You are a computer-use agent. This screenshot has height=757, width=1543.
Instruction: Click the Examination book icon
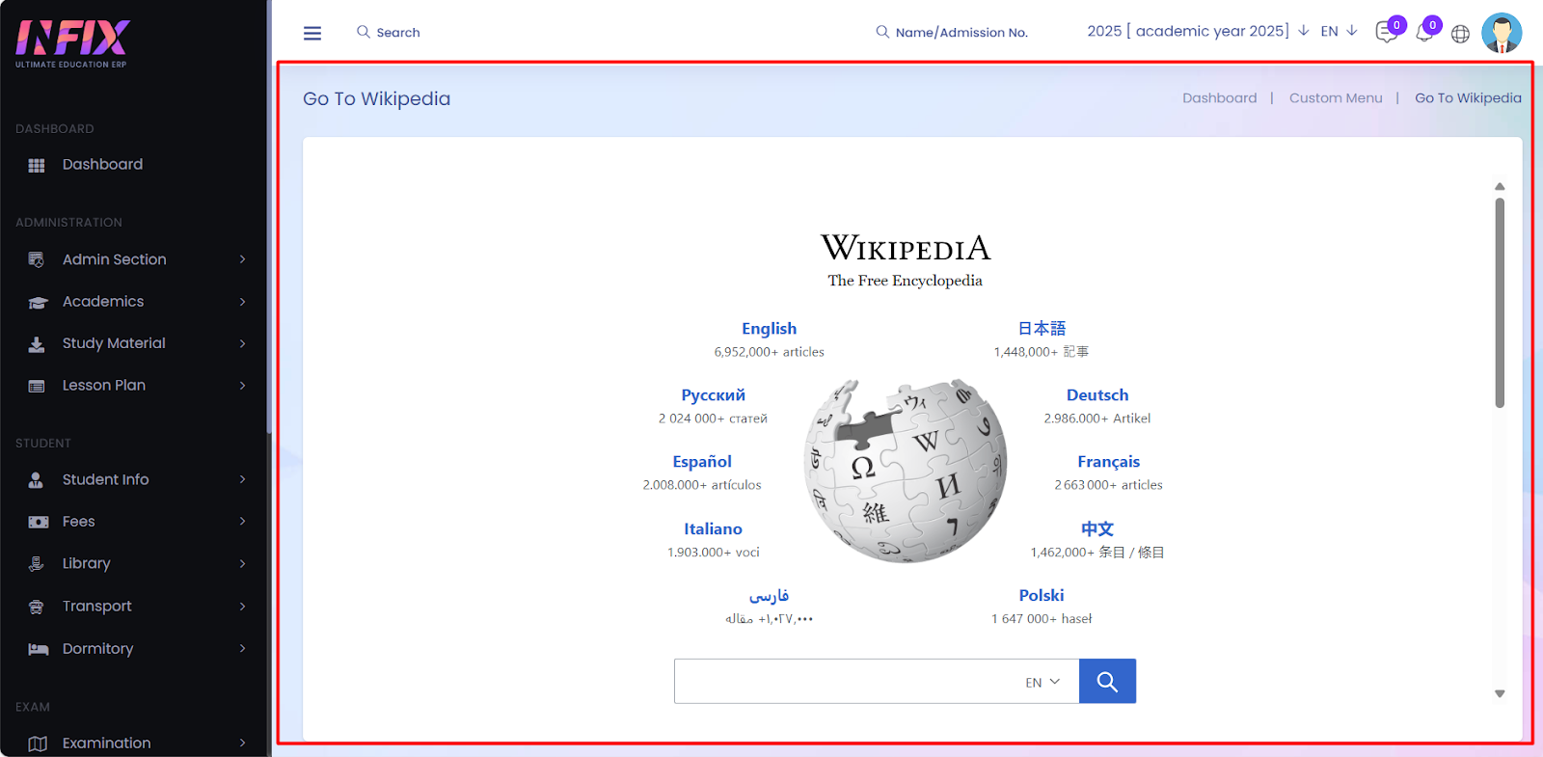pos(38,743)
